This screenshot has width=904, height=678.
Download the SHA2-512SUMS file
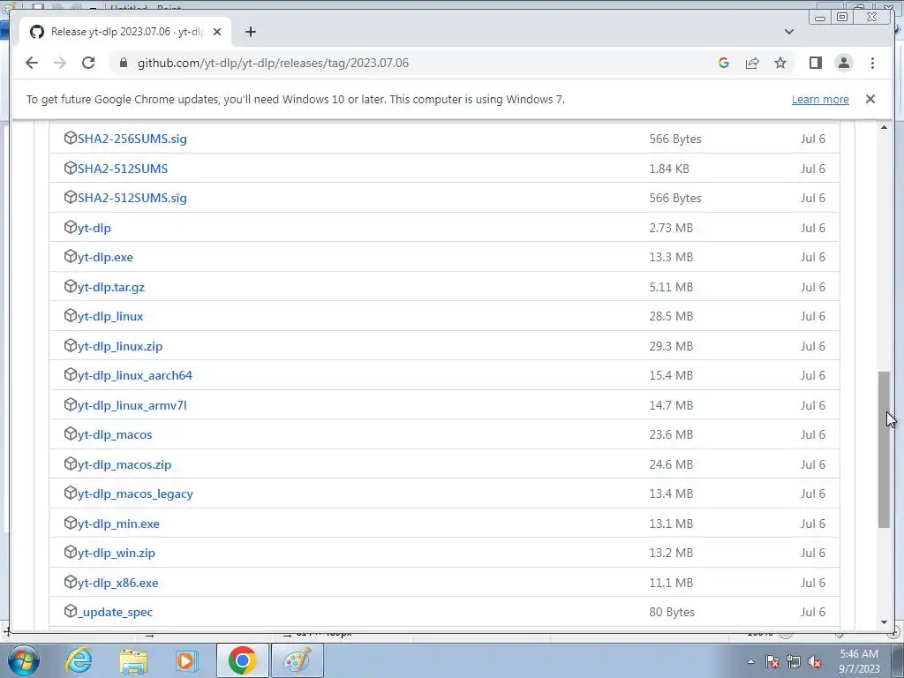[122, 169]
